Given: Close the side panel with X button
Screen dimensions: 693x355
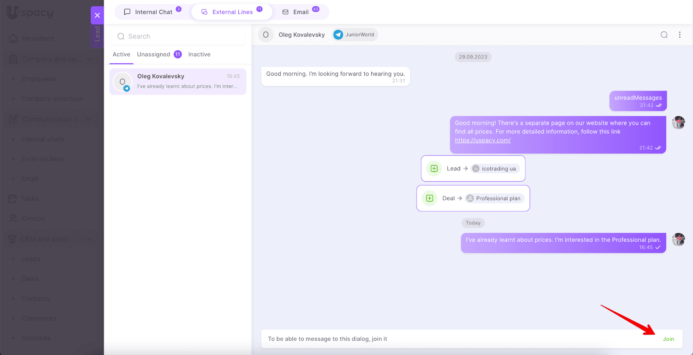Looking at the screenshot, I should pyautogui.click(x=97, y=15).
